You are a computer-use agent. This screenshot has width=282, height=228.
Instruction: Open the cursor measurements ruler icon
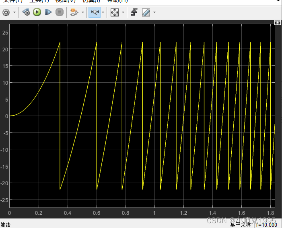(x=146, y=12)
